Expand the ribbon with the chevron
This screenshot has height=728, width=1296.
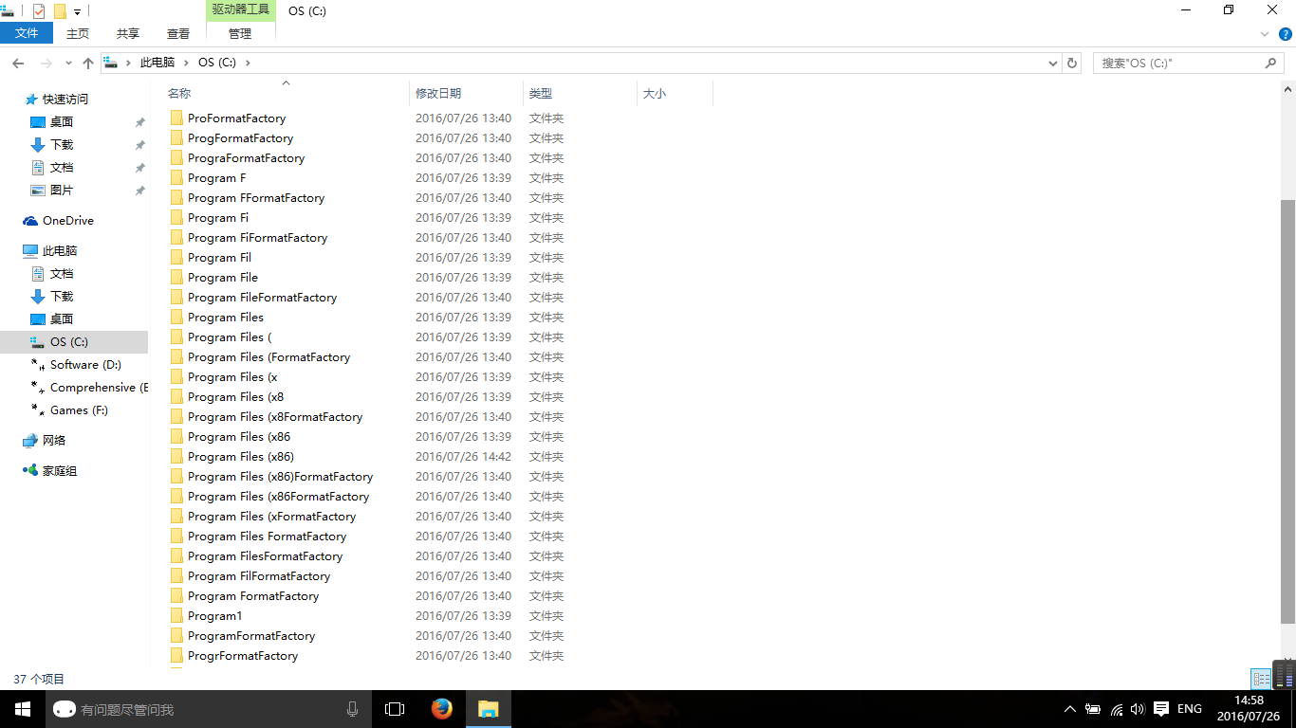pos(1265,34)
